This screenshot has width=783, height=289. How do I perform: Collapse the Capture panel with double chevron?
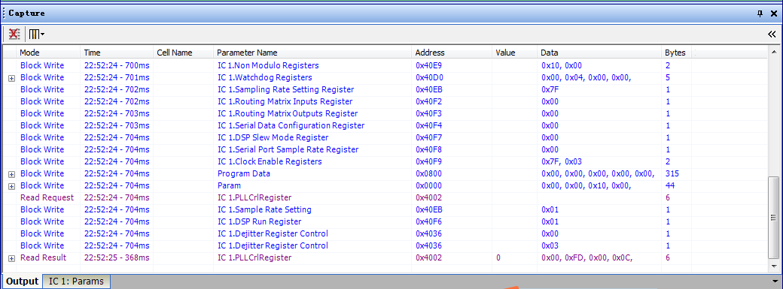pos(772,34)
